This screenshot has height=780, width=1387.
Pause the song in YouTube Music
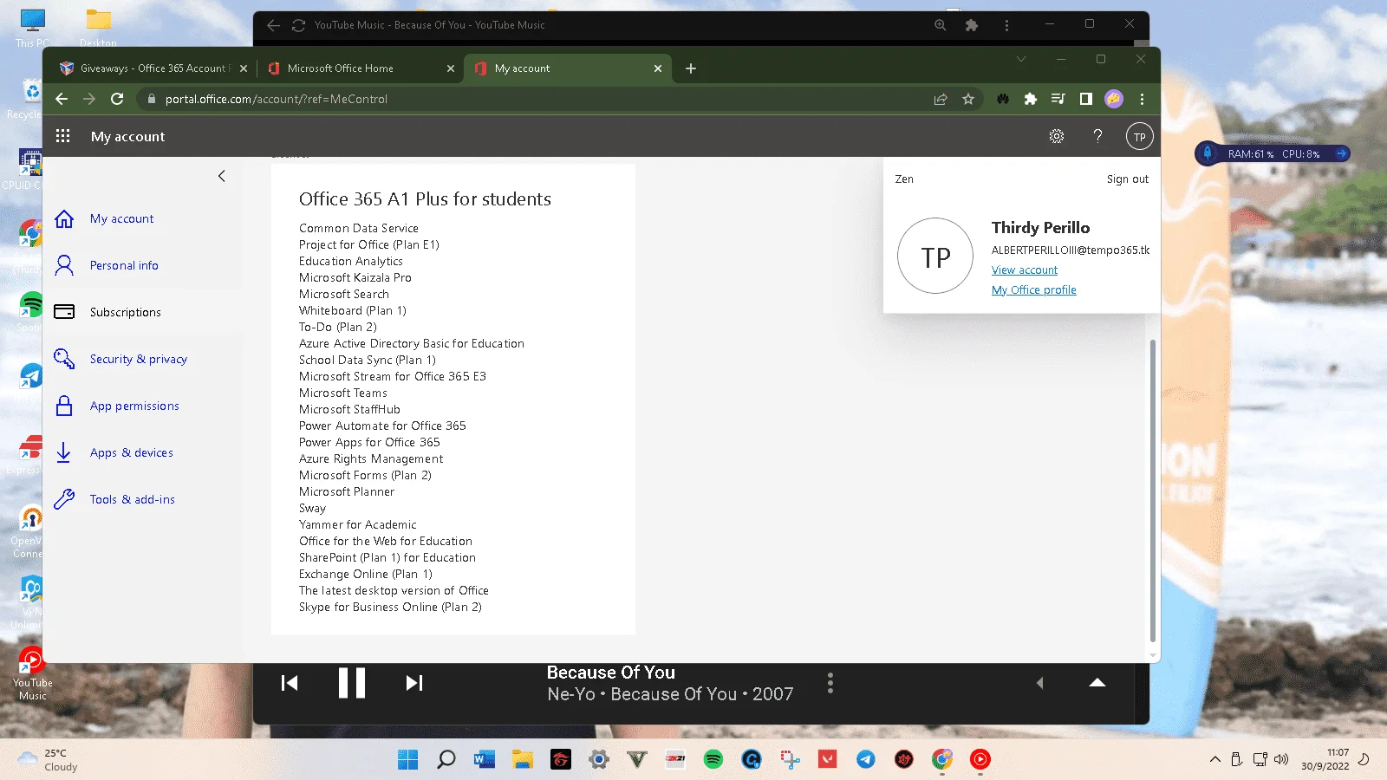click(352, 683)
